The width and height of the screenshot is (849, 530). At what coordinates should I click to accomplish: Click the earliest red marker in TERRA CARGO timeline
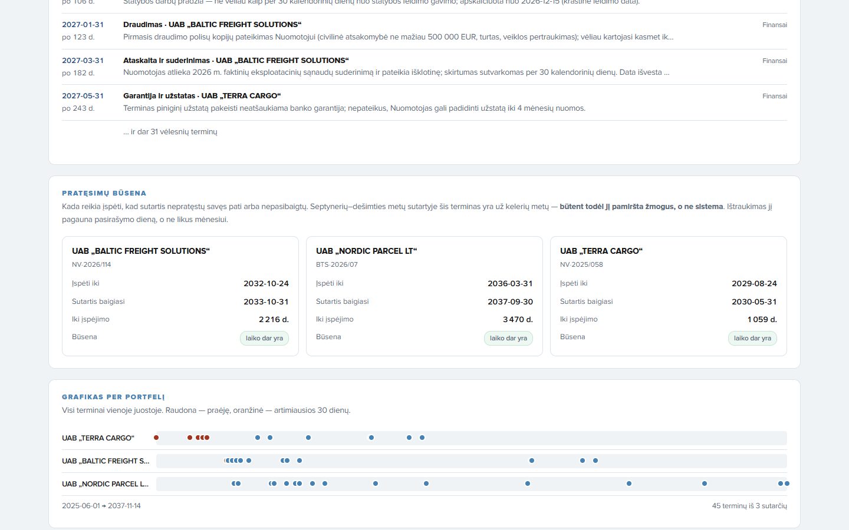point(156,438)
